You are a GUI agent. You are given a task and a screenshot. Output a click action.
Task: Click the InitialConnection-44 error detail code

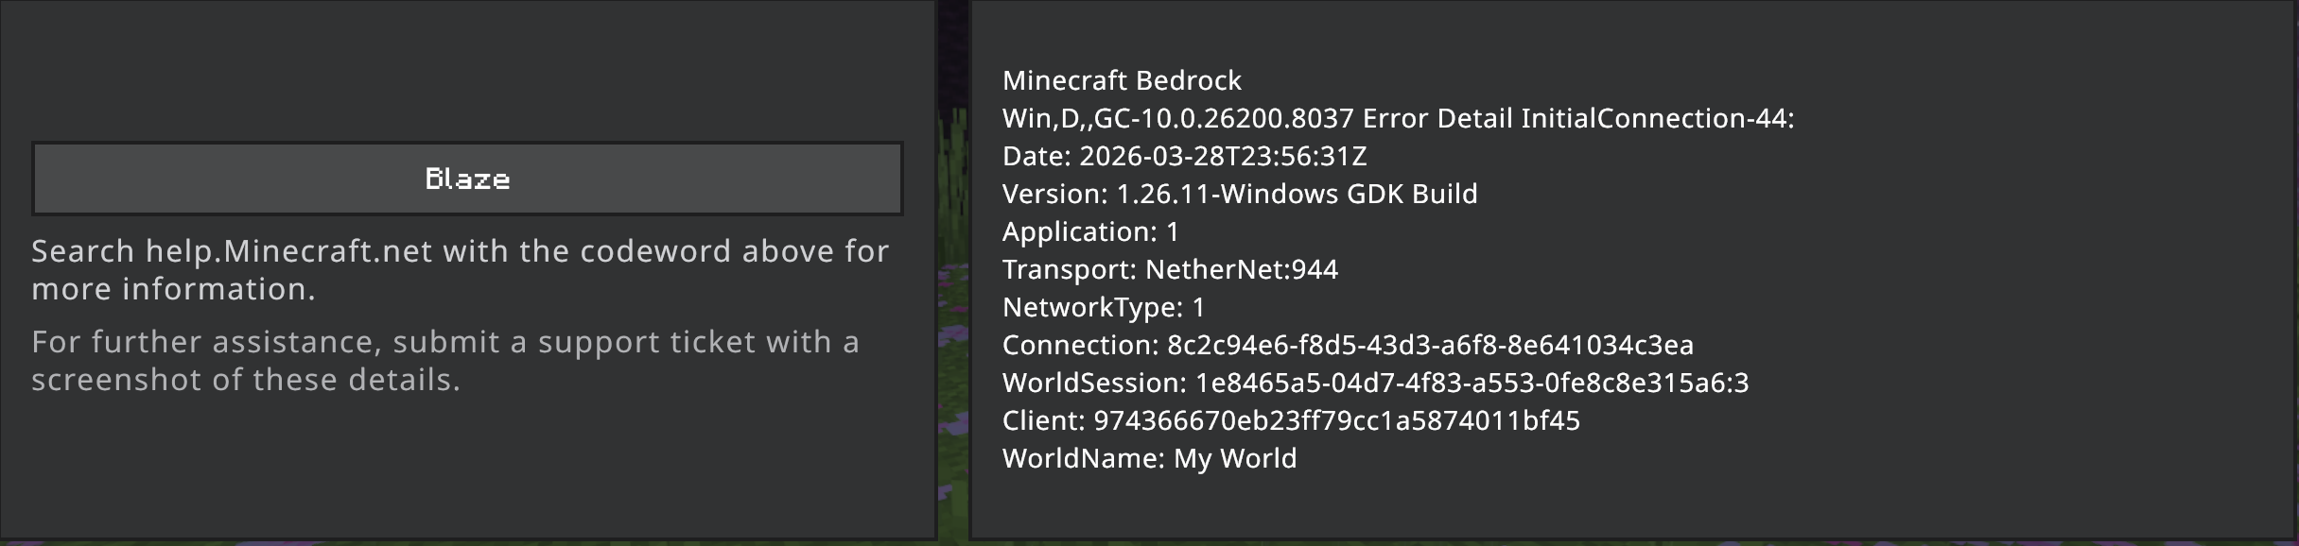coord(1657,118)
